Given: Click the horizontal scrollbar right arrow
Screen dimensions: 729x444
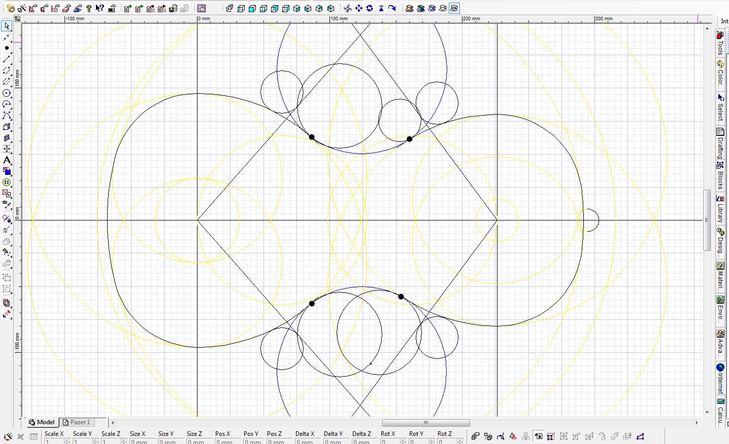Looking at the screenshot, I should (x=697, y=423).
